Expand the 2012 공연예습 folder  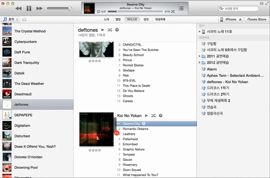pyautogui.click(x=199, y=63)
